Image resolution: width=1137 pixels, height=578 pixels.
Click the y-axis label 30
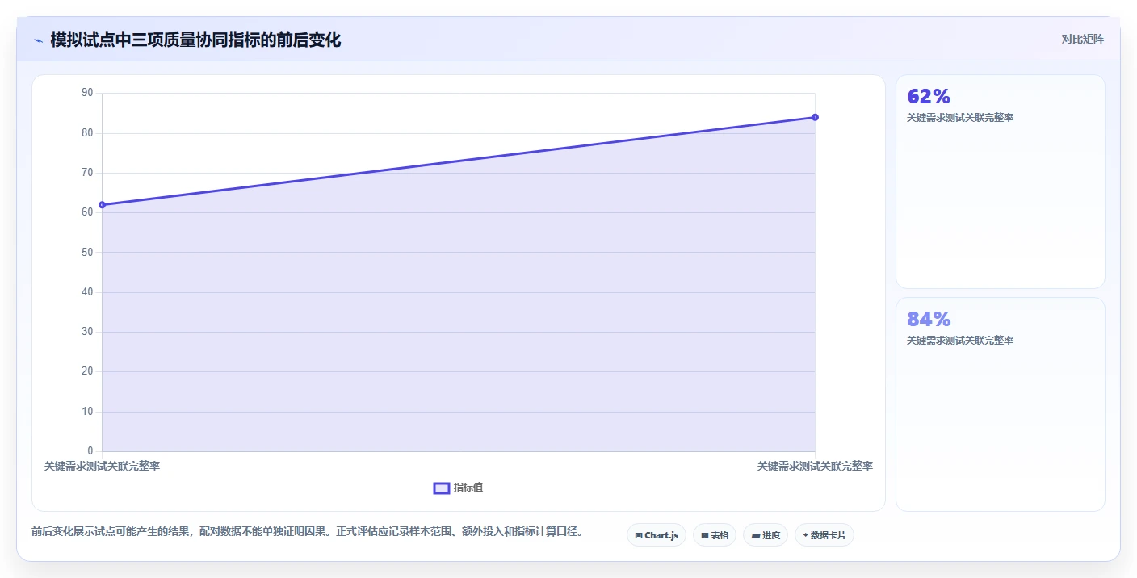pos(87,332)
